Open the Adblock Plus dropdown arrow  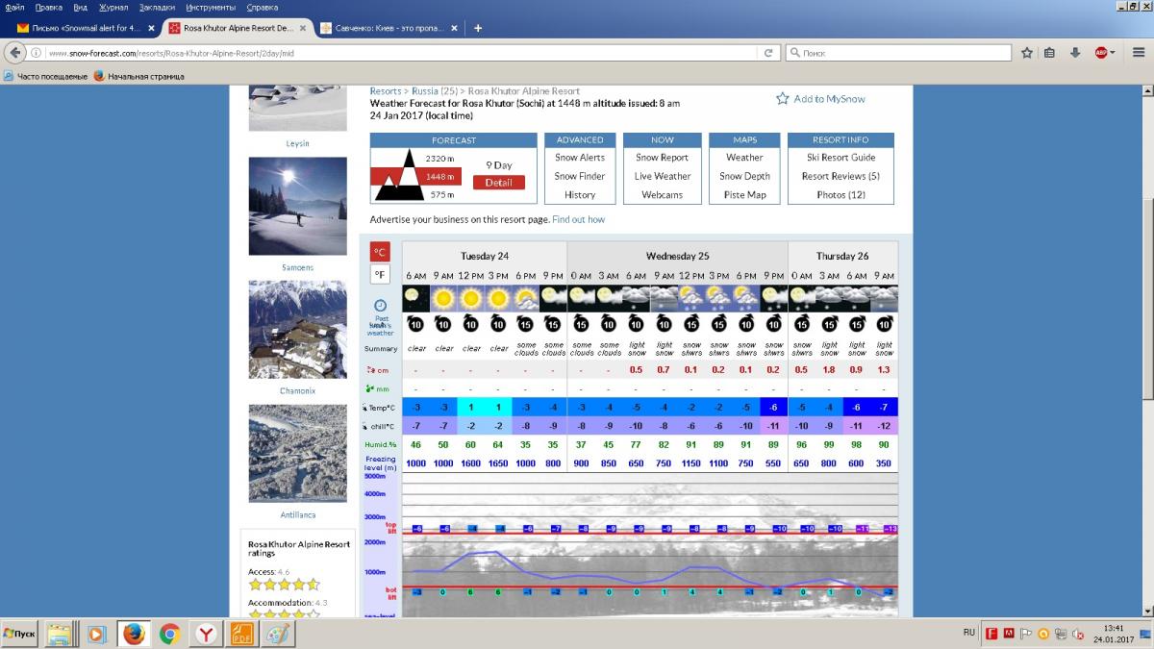(x=1114, y=53)
